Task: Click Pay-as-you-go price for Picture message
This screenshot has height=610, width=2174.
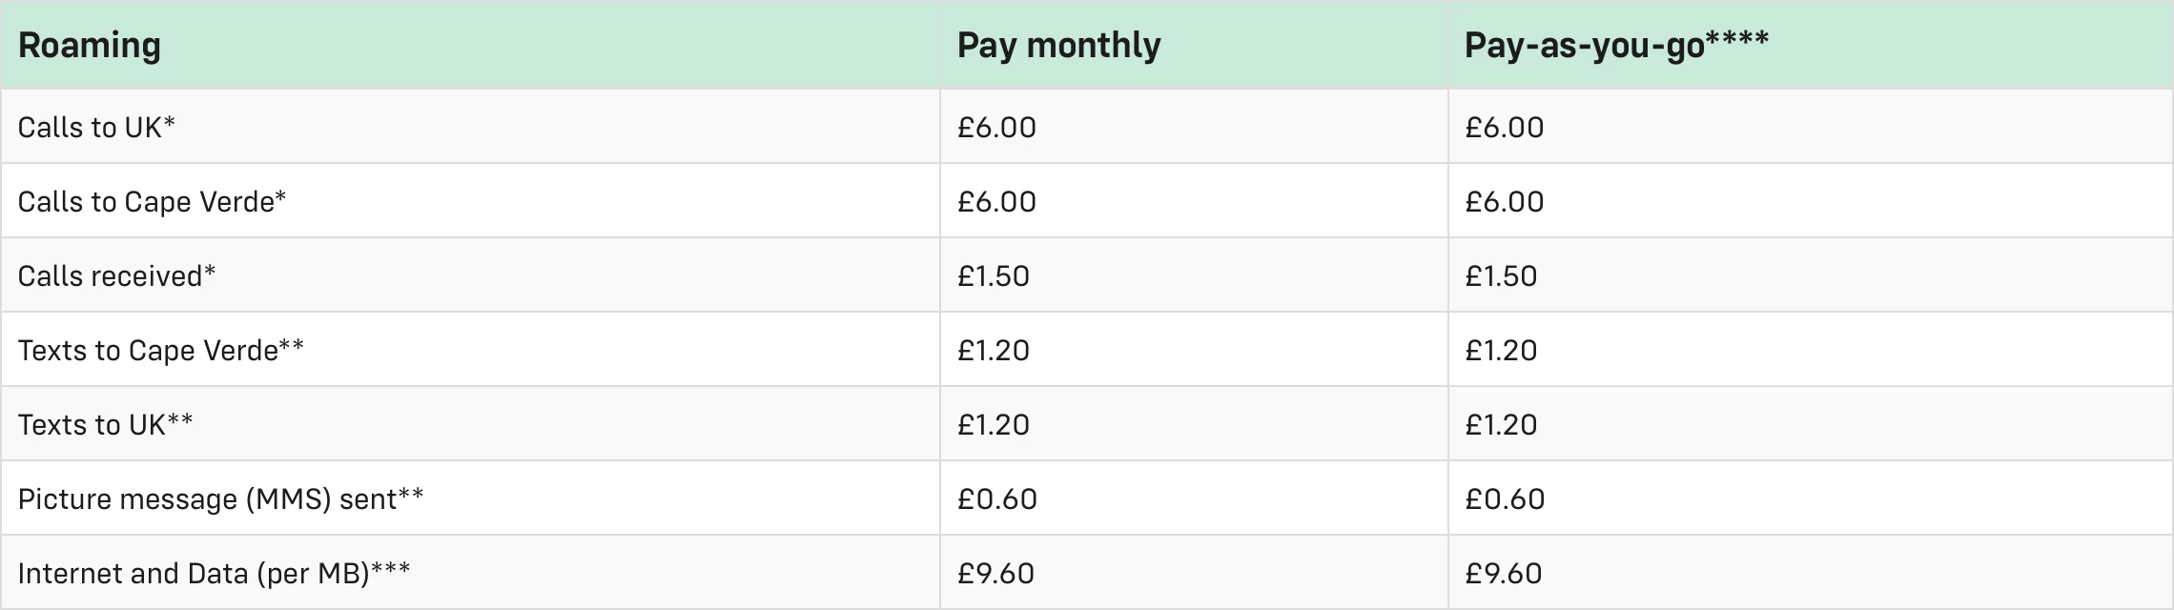Action: (1504, 499)
